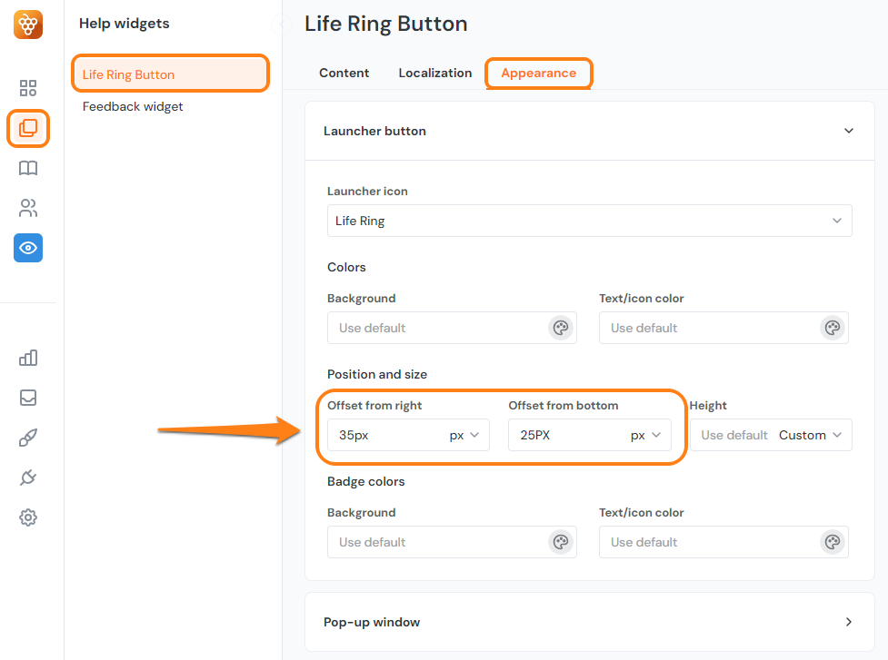The width and height of the screenshot is (888, 660).
Task: Open the analytics bar chart icon
Action: click(27, 358)
